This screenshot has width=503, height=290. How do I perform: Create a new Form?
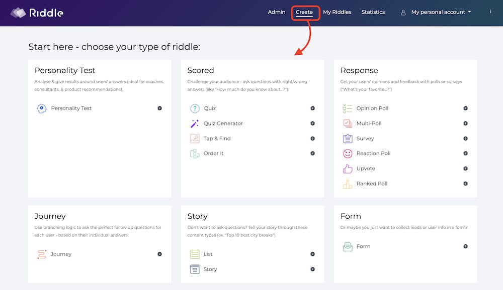(364, 246)
